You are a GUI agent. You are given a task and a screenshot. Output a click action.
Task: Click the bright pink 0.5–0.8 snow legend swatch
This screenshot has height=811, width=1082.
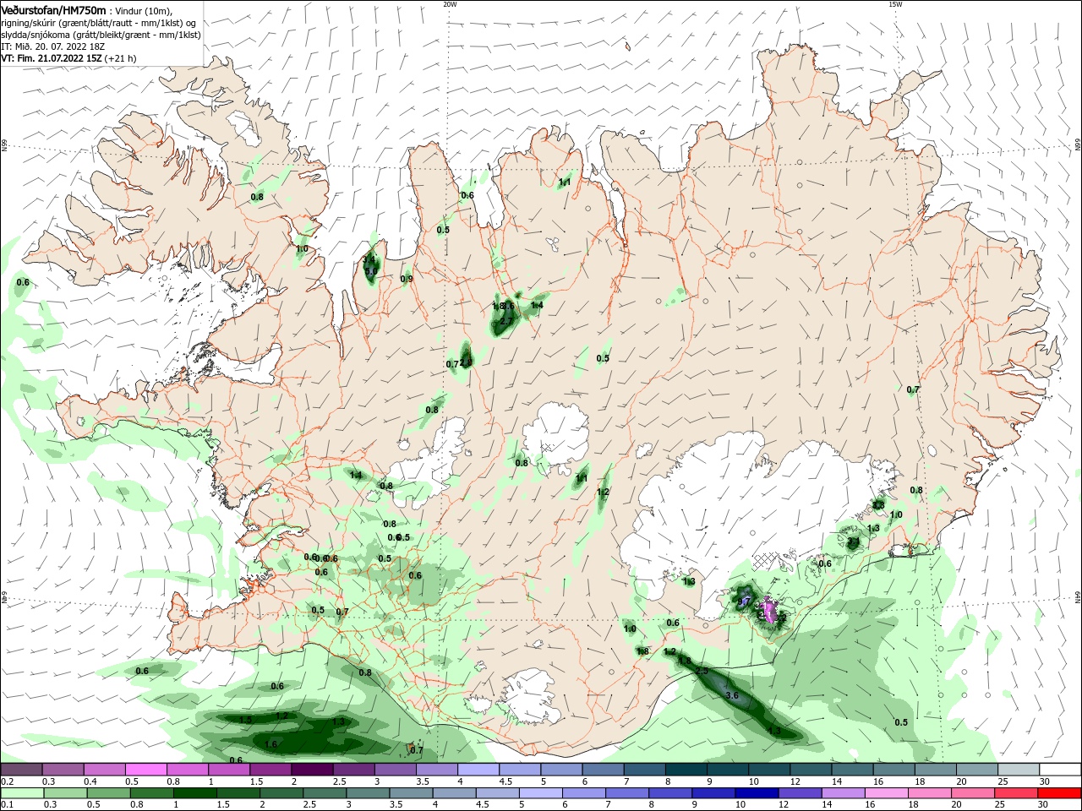145,769
